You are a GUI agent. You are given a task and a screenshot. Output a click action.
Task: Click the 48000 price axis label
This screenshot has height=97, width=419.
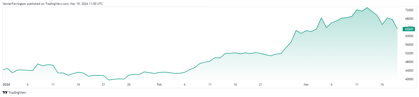(409, 62)
